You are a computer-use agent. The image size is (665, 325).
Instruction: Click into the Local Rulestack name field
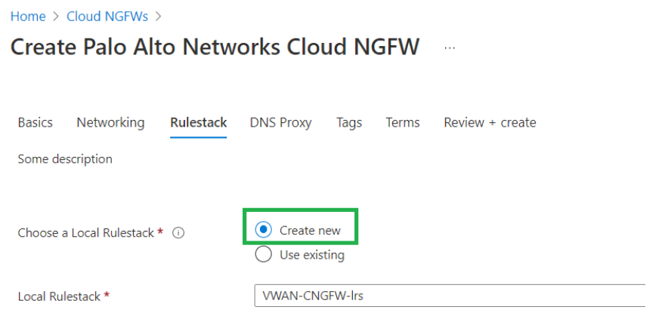[450, 296]
